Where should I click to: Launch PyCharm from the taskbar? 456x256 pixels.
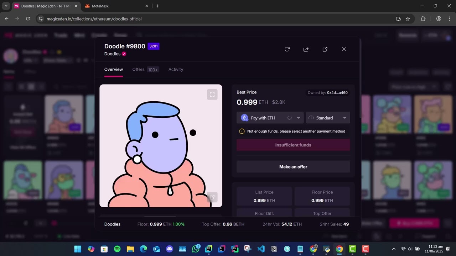click(x=209, y=249)
